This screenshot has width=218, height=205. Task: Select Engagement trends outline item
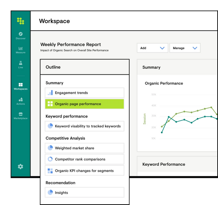click(85, 93)
